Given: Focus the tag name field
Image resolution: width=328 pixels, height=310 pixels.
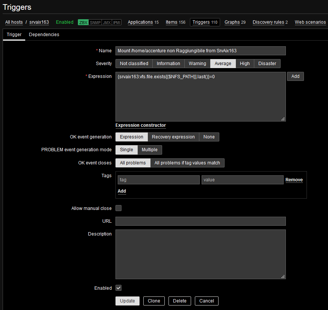Looking at the screenshot, I should (159, 180).
